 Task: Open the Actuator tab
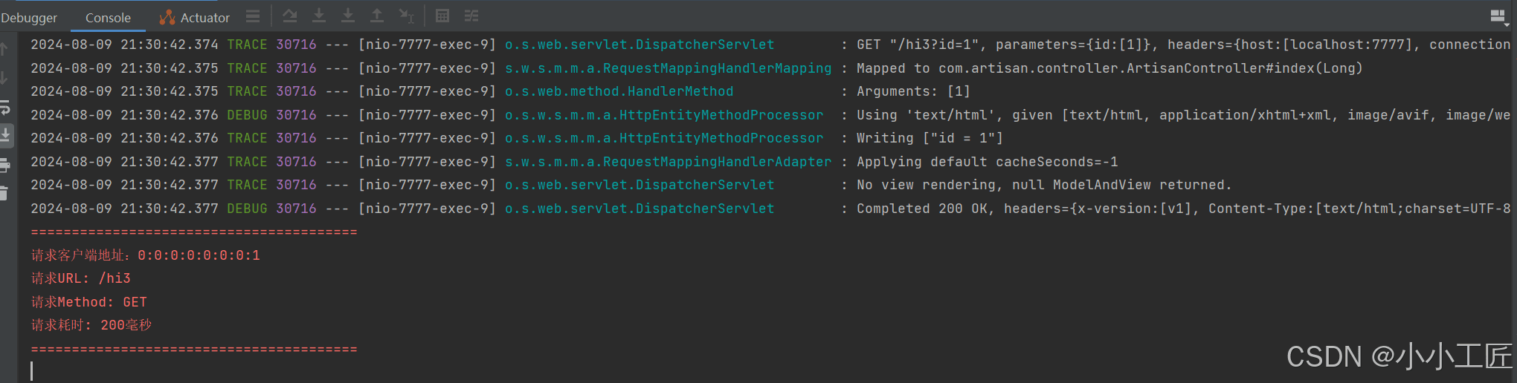pyautogui.click(x=195, y=17)
